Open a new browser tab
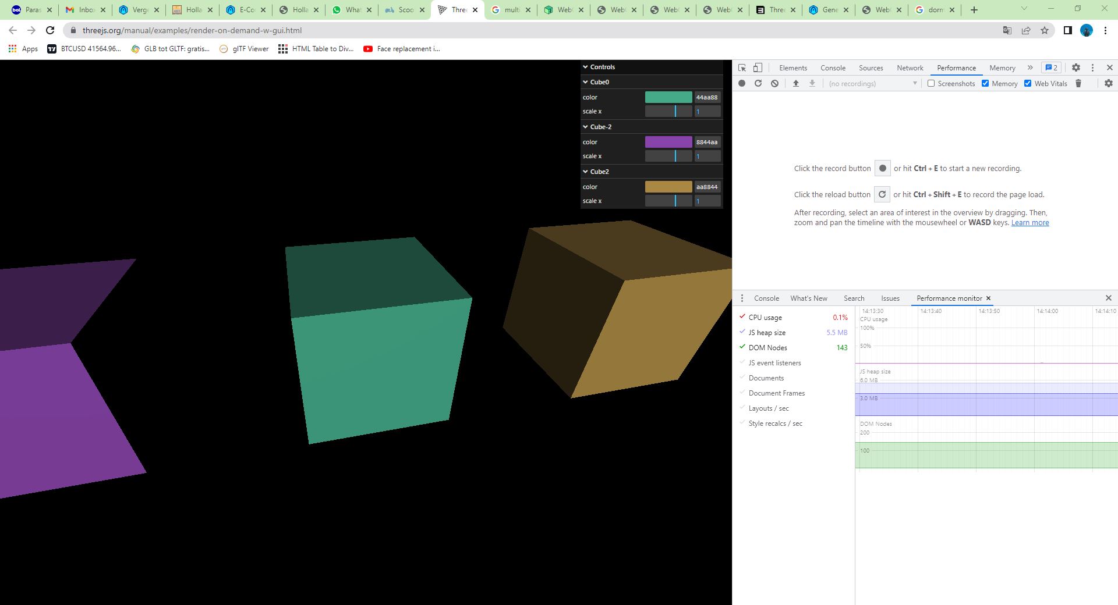 tap(974, 10)
